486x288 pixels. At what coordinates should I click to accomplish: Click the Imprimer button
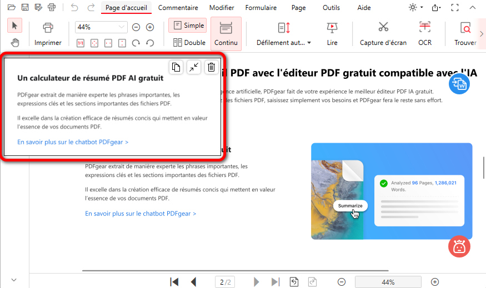(x=48, y=34)
